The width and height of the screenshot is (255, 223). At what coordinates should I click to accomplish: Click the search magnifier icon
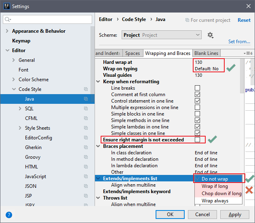tap(8, 19)
